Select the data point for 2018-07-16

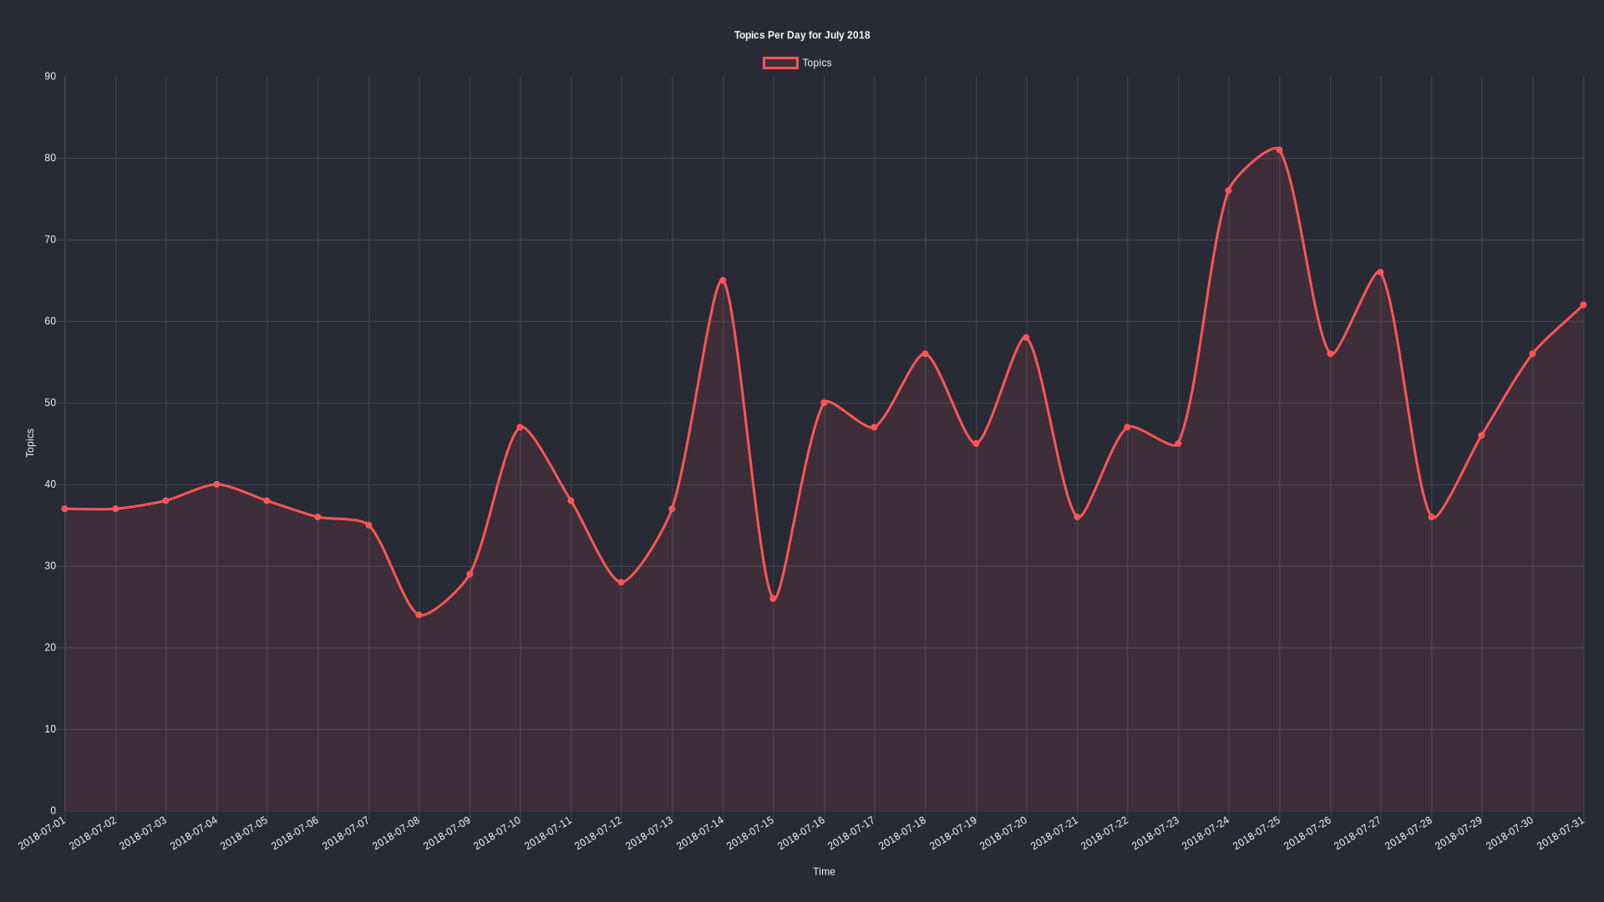point(824,403)
